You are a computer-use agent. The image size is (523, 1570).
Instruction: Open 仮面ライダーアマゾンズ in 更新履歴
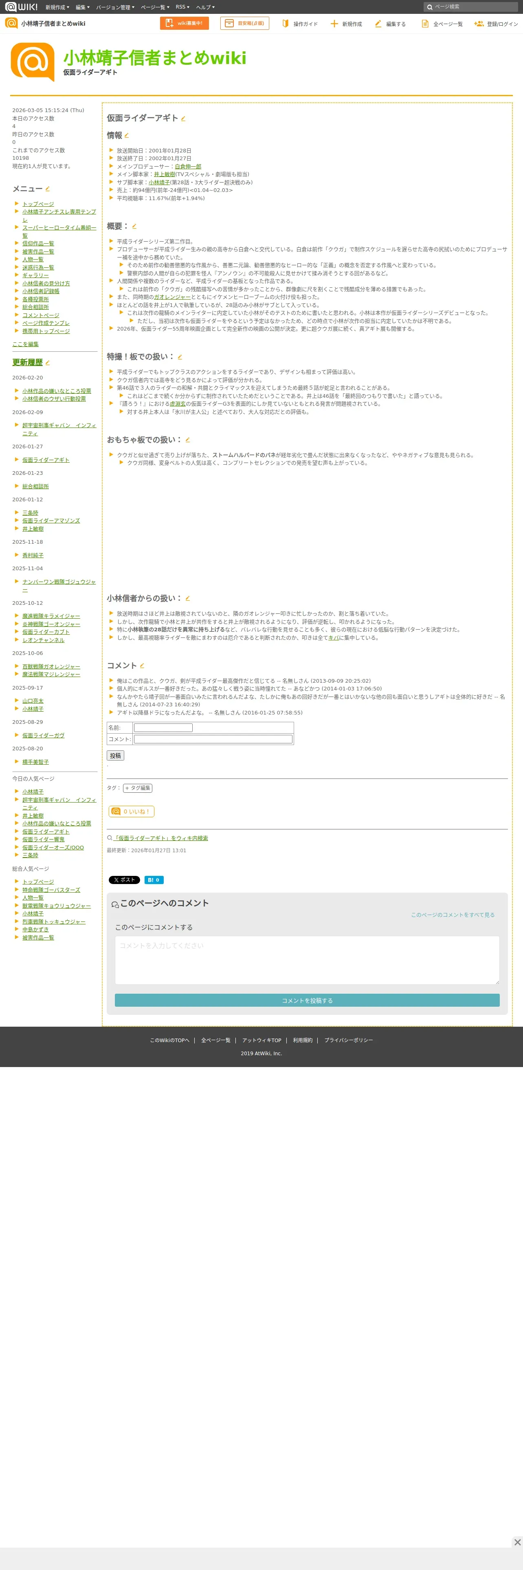pyautogui.click(x=51, y=521)
